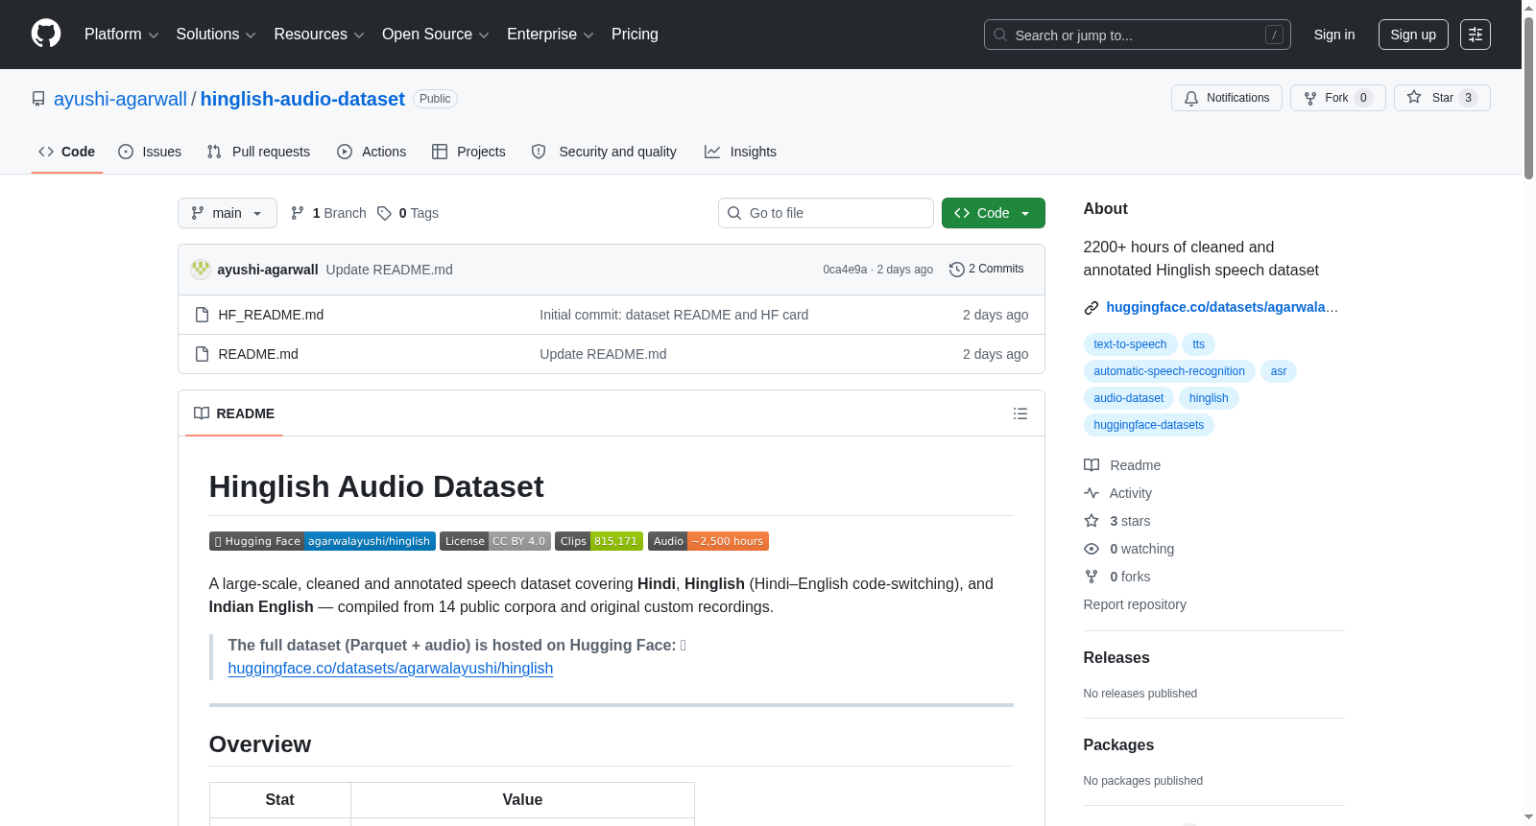Open the GitHub home logo

(46, 35)
